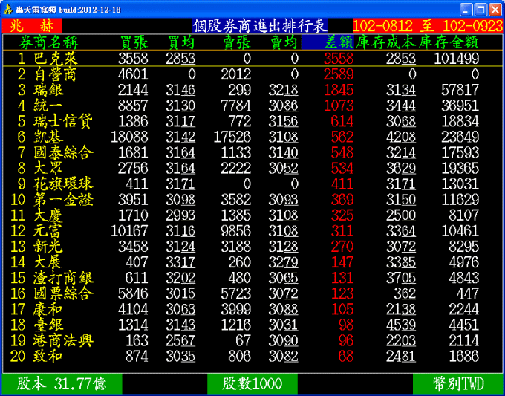Screen dimensions: 505x396
Task: Select broker row 瑞銀
Action: pos(252,90)
